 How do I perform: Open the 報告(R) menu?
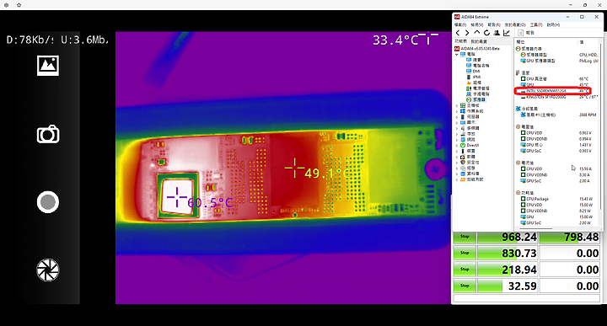pyautogui.click(x=494, y=24)
